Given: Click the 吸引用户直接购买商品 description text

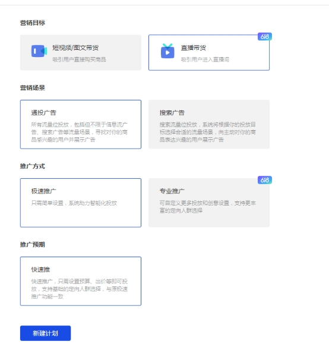Looking at the screenshot, I should (79, 59).
